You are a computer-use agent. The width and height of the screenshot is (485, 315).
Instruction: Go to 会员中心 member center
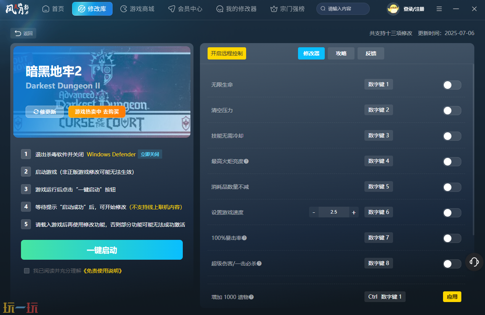tap(185, 8)
